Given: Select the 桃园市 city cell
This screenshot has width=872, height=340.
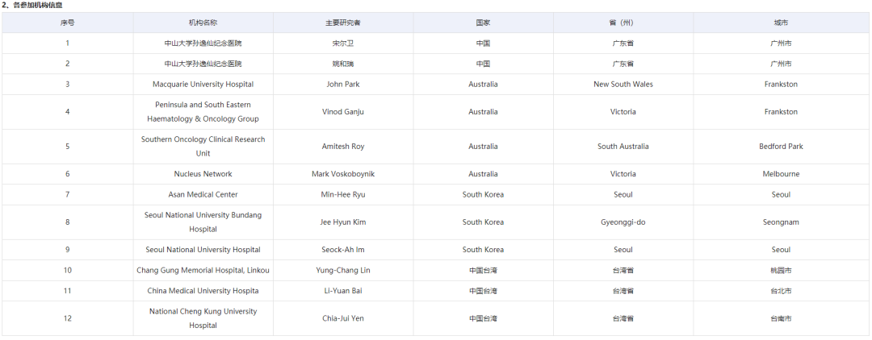Looking at the screenshot, I should (781, 270).
